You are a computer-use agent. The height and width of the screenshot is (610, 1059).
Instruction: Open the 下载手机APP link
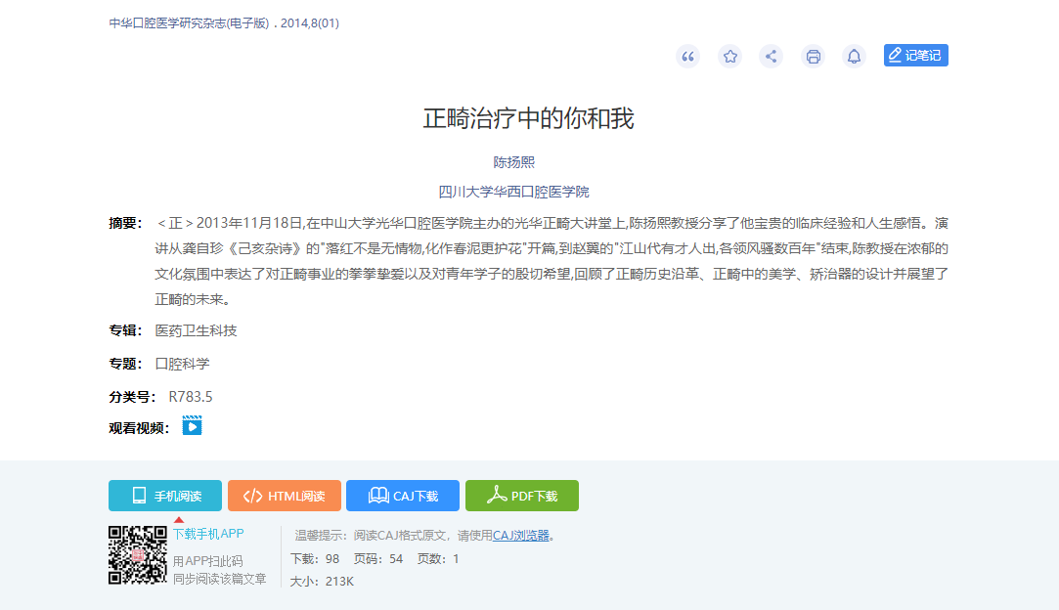208,534
